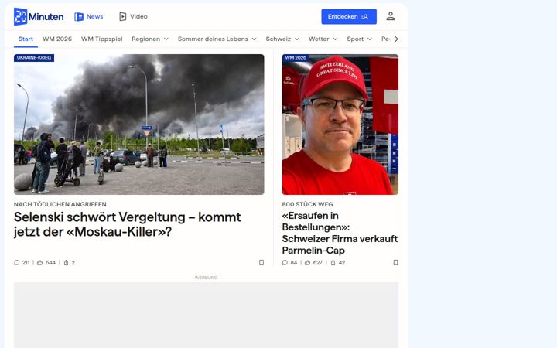Expand the Regionen dropdown
This screenshot has width=557, height=348.
(150, 39)
